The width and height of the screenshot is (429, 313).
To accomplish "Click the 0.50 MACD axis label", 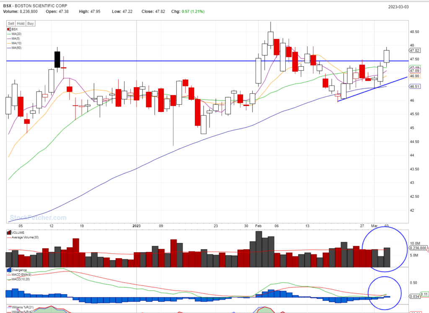I will pyautogui.click(x=413, y=283).
